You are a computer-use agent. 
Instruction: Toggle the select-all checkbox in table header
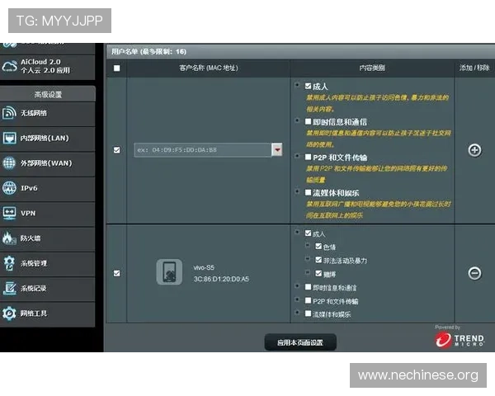pyautogui.click(x=116, y=68)
